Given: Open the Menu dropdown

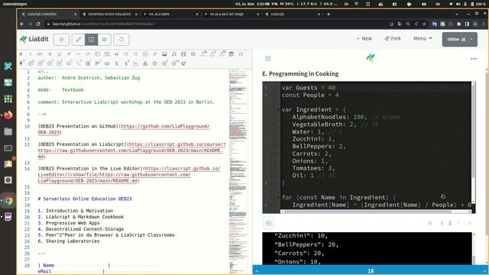Looking at the screenshot, I should coord(423,39).
